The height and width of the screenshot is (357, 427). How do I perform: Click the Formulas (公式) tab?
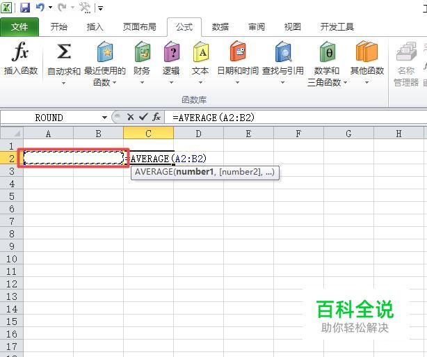(184, 26)
